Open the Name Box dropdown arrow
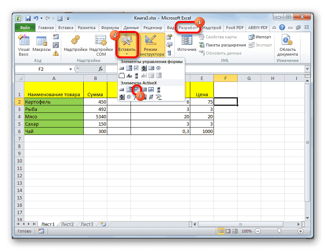The image size is (326, 251). (x=71, y=69)
